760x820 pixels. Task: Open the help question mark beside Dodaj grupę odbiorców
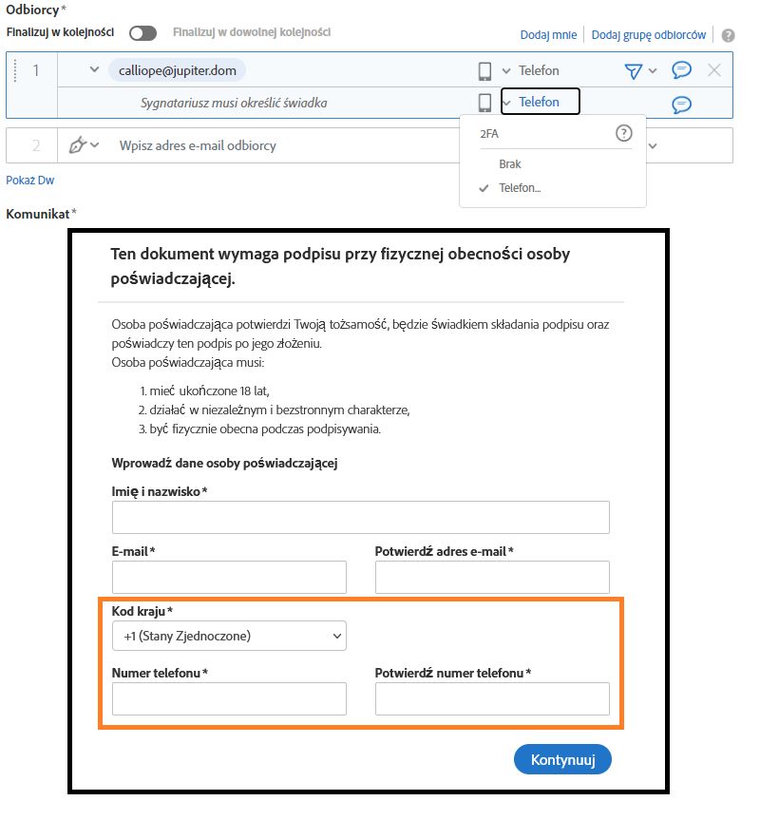tap(728, 35)
